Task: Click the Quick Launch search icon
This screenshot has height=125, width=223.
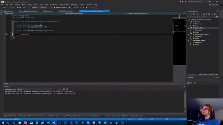Action: pyautogui.click(x=210, y=1)
